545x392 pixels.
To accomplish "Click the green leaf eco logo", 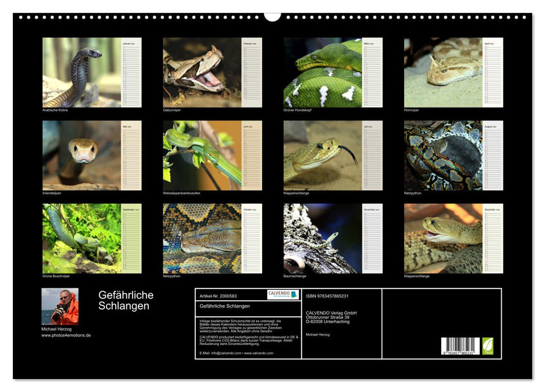I will point(488,345).
